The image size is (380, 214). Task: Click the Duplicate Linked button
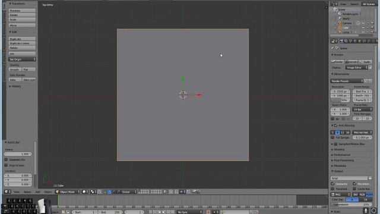point(22,43)
